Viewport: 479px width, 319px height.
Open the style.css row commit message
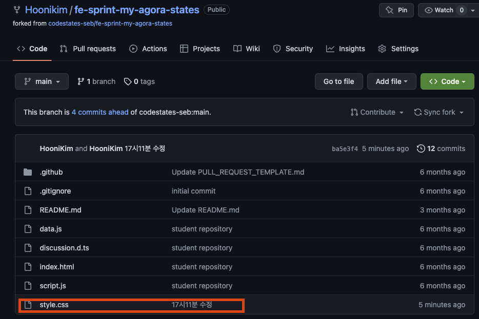(192, 304)
